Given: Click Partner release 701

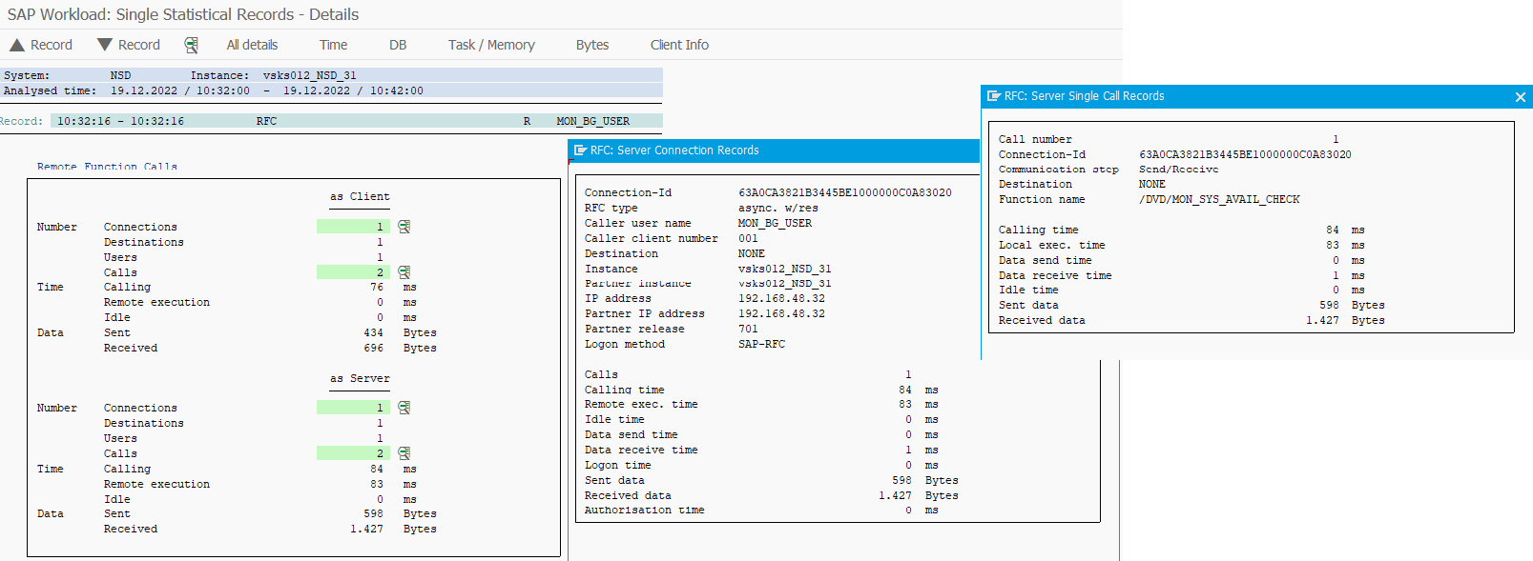Looking at the screenshot, I should pyautogui.click(x=748, y=329).
